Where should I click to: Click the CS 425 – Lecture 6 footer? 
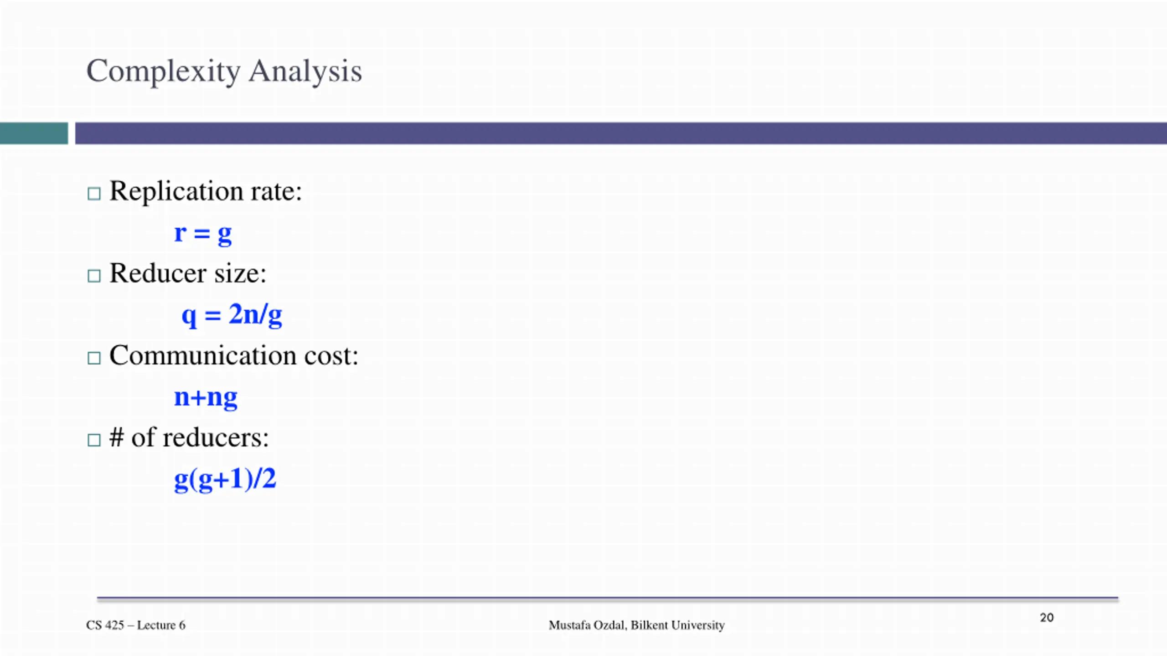click(x=136, y=625)
